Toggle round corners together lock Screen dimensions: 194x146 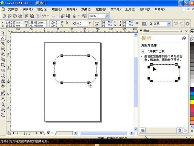pyautogui.click(x=137, y=23)
